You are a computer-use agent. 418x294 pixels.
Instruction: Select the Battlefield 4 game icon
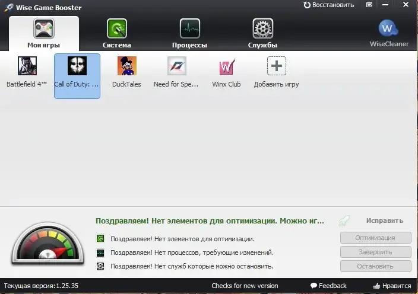click(x=27, y=66)
